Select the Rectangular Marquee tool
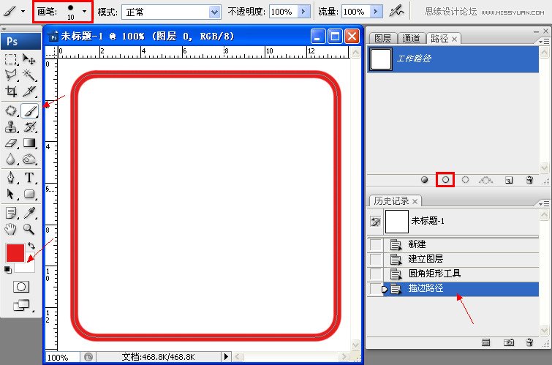552x365 pixels. click(x=11, y=59)
